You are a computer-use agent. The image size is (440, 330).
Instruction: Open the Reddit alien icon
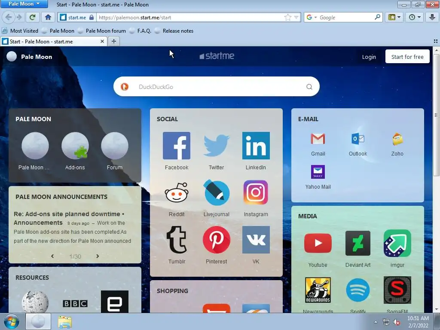coord(177,192)
